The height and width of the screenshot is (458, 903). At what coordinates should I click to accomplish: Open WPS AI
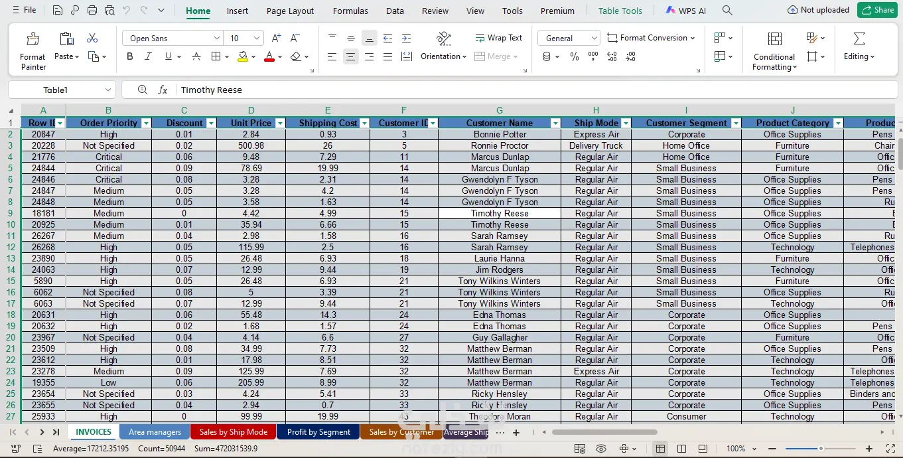click(686, 11)
